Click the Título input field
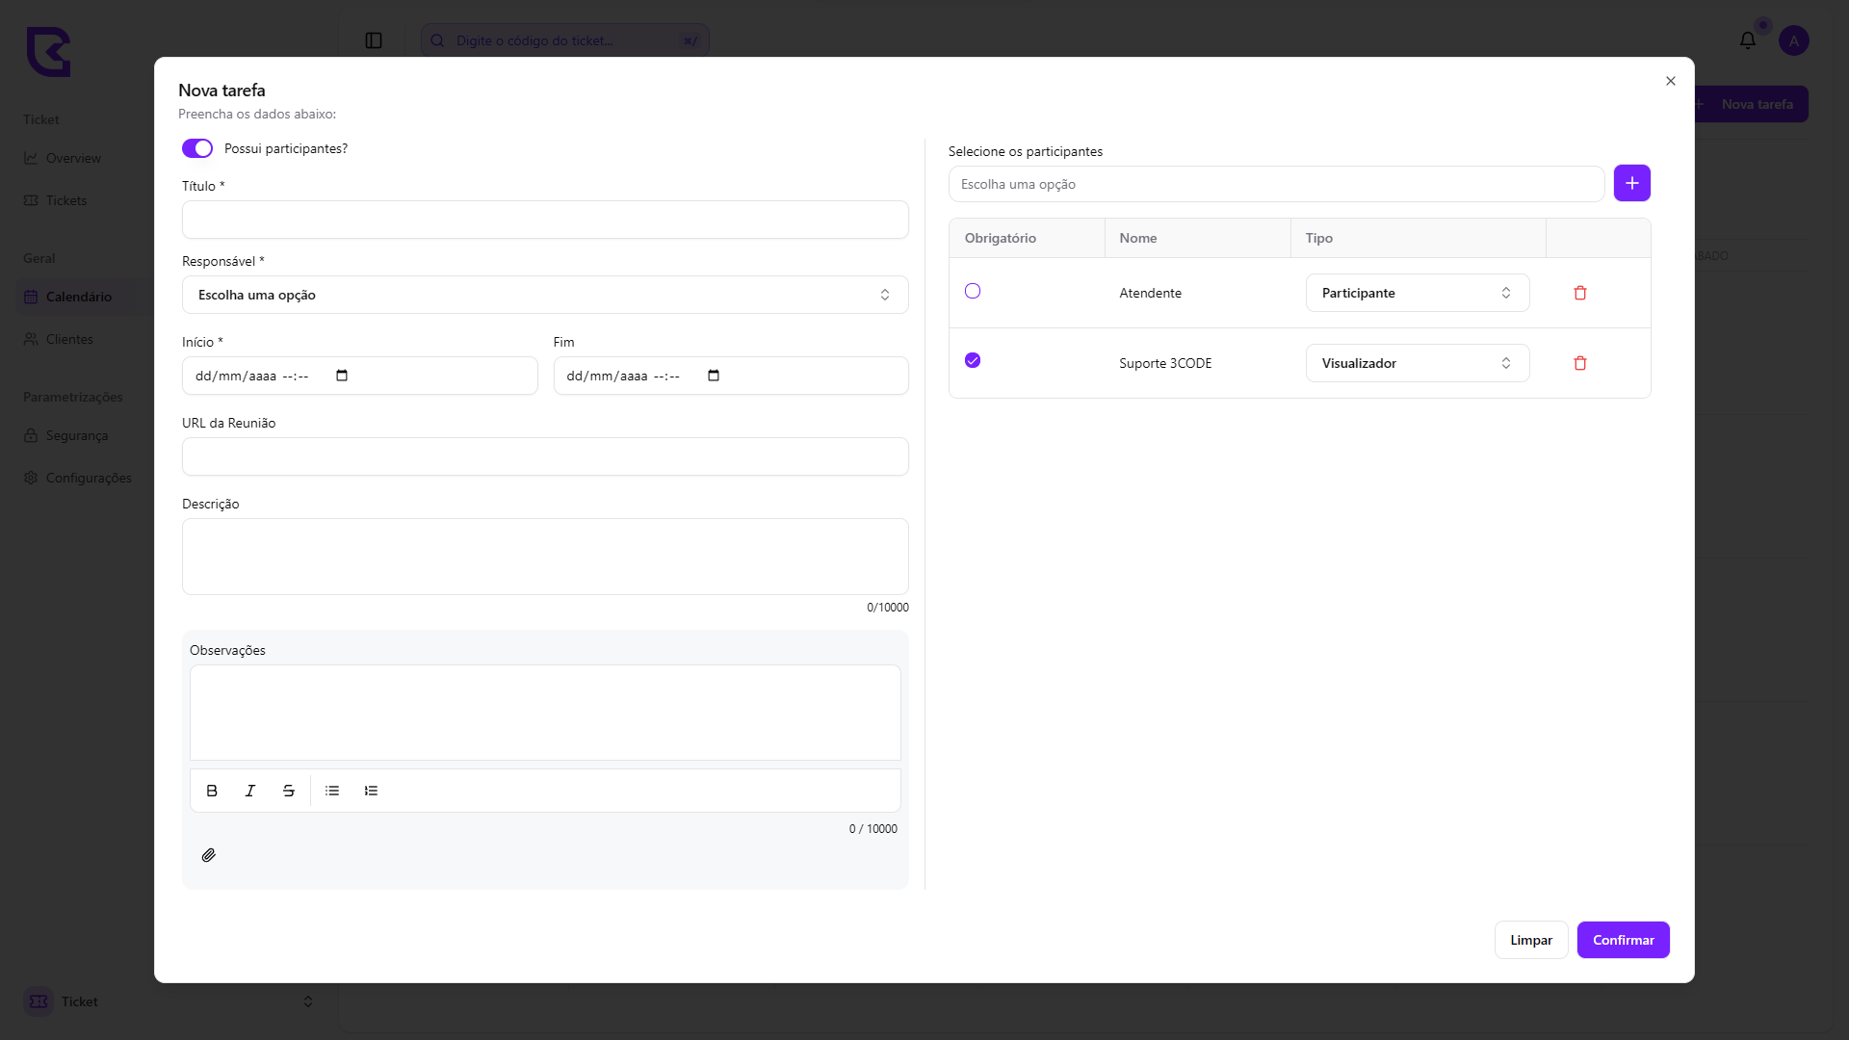1849x1040 pixels. pos(544,220)
